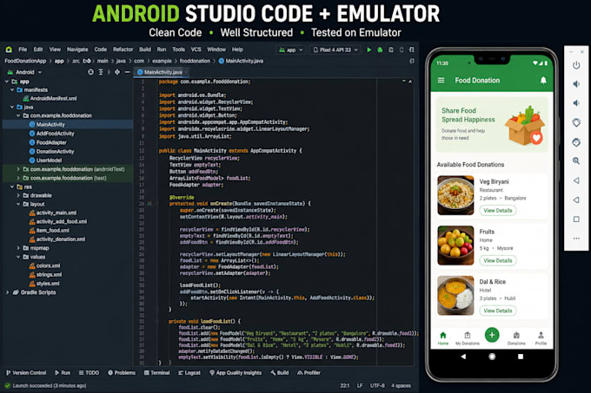Open the app run configuration dropdown
The image size is (591, 393).
(x=291, y=49)
